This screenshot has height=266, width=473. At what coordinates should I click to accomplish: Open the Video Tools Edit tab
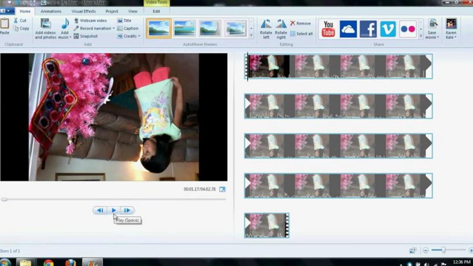157,11
